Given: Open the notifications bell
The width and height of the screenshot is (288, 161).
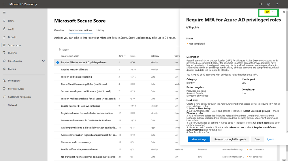Looking at the screenshot, I should pos(261,4).
